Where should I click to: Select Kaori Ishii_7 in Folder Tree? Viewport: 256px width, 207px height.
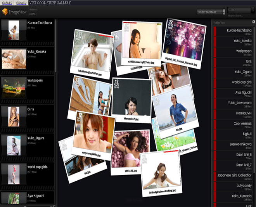click(x=233, y=166)
